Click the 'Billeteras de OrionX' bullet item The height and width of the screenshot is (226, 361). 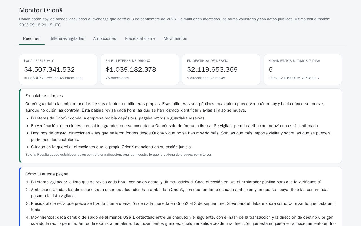pos(118,118)
